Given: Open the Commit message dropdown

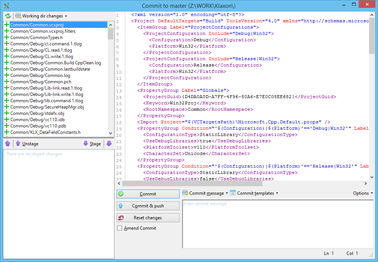Looking at the screenshot, I should click(205, 193).
